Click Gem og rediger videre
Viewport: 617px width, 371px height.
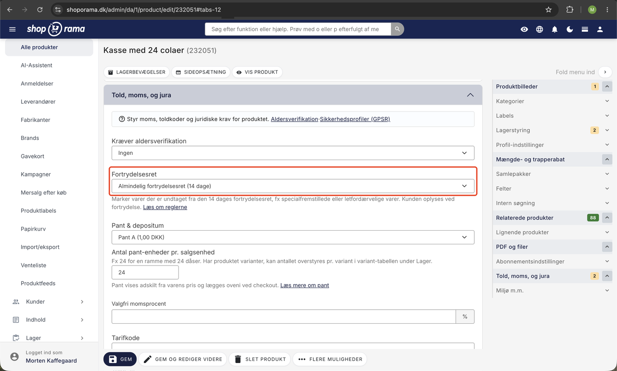183,359
